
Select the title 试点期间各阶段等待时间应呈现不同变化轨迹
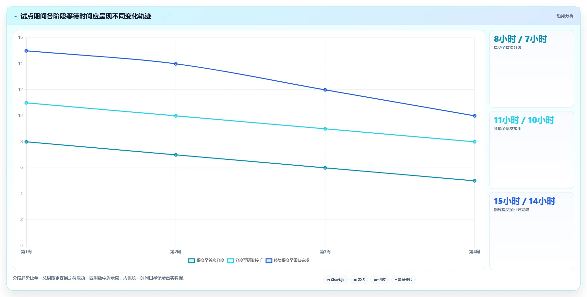click(86, 16)
